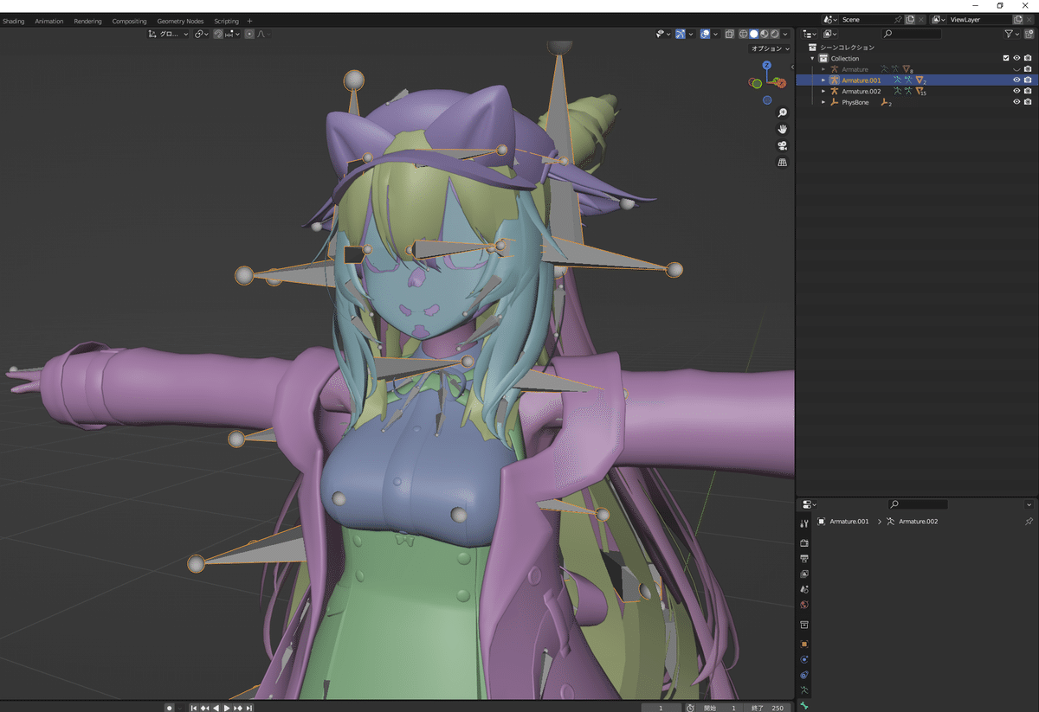Switch to the Scripting workspace tab
The width and height of the screenshot is (1039, 712).
[x=226, y=21]
